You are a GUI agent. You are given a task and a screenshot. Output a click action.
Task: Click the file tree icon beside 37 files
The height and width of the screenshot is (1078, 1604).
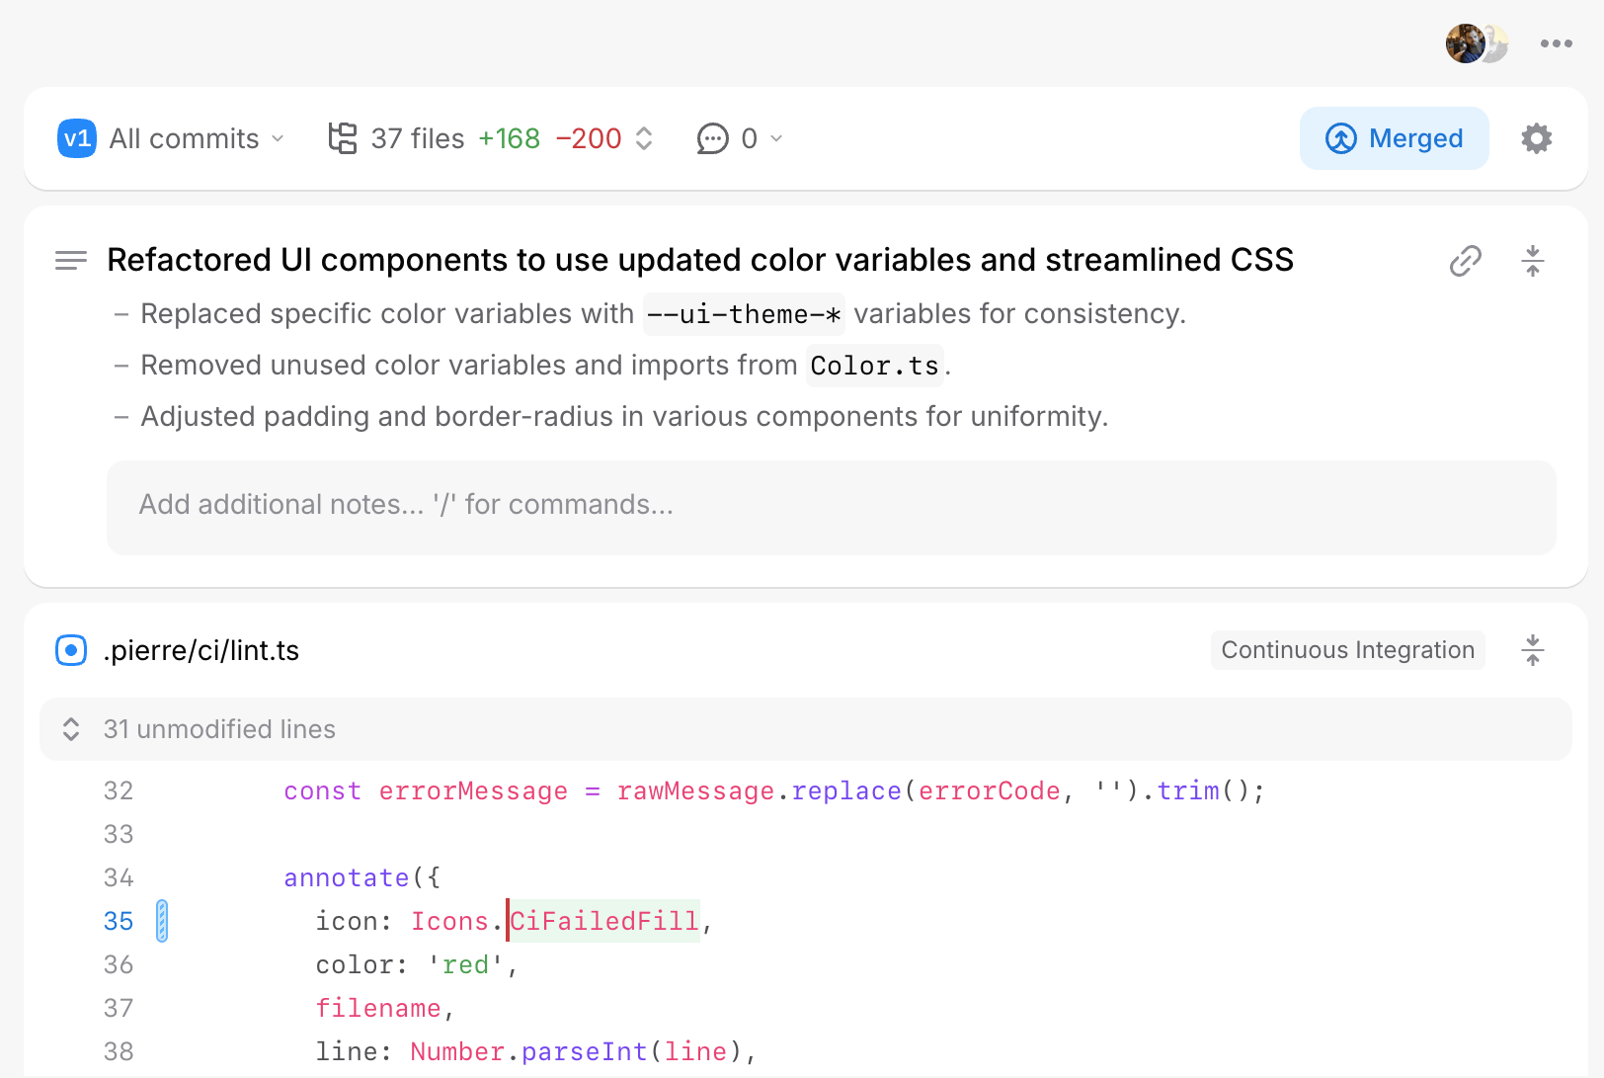(342, 138)
